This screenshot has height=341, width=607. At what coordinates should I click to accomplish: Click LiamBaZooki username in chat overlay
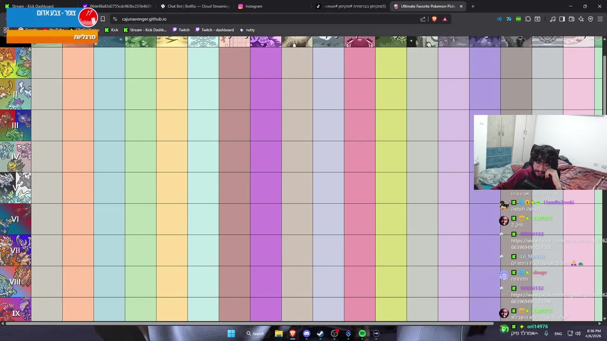[559, 202]
